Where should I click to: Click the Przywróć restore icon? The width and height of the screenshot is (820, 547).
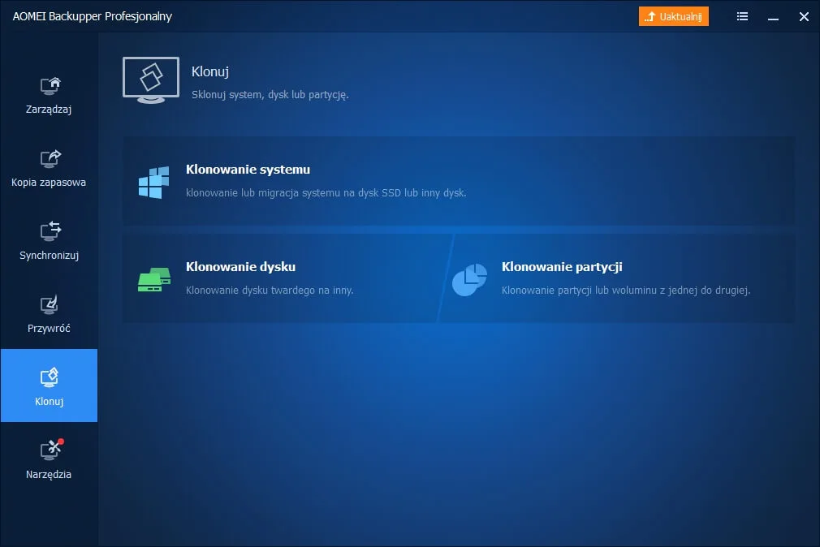click(x=50, y=304)
